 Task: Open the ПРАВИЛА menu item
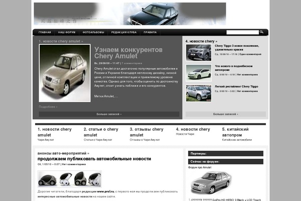click(x=150, y=32)
